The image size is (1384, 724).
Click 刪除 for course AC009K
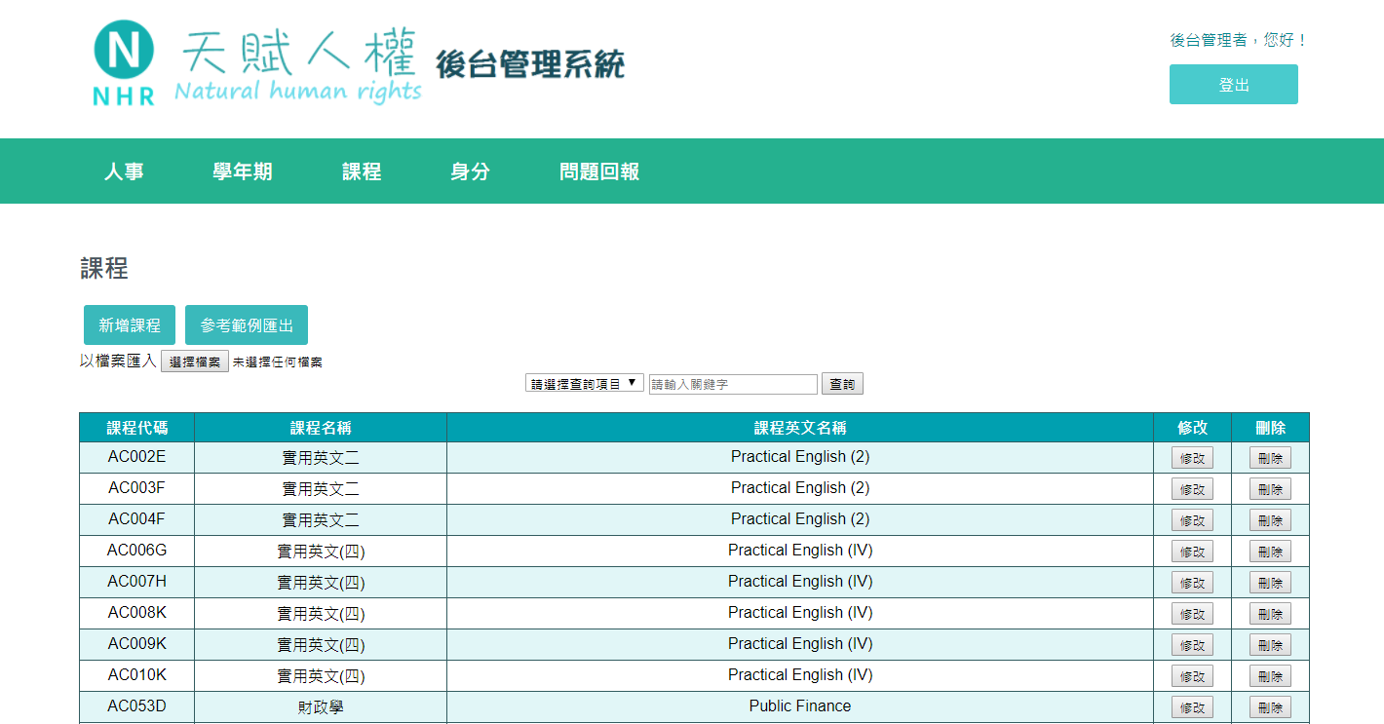pyautogui.click(x=1270, y=645)
